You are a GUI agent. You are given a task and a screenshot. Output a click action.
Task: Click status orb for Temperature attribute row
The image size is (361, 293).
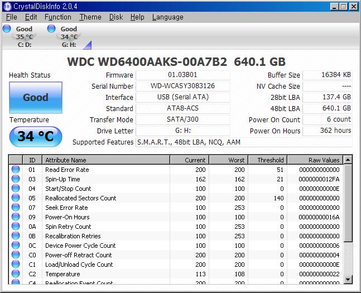16,273
